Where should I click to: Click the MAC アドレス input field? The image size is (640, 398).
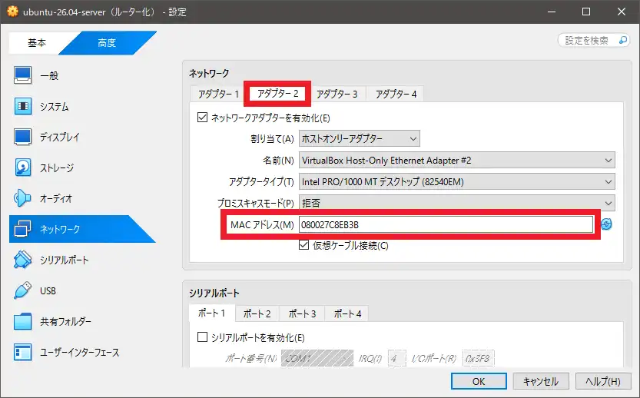point(446,224)
